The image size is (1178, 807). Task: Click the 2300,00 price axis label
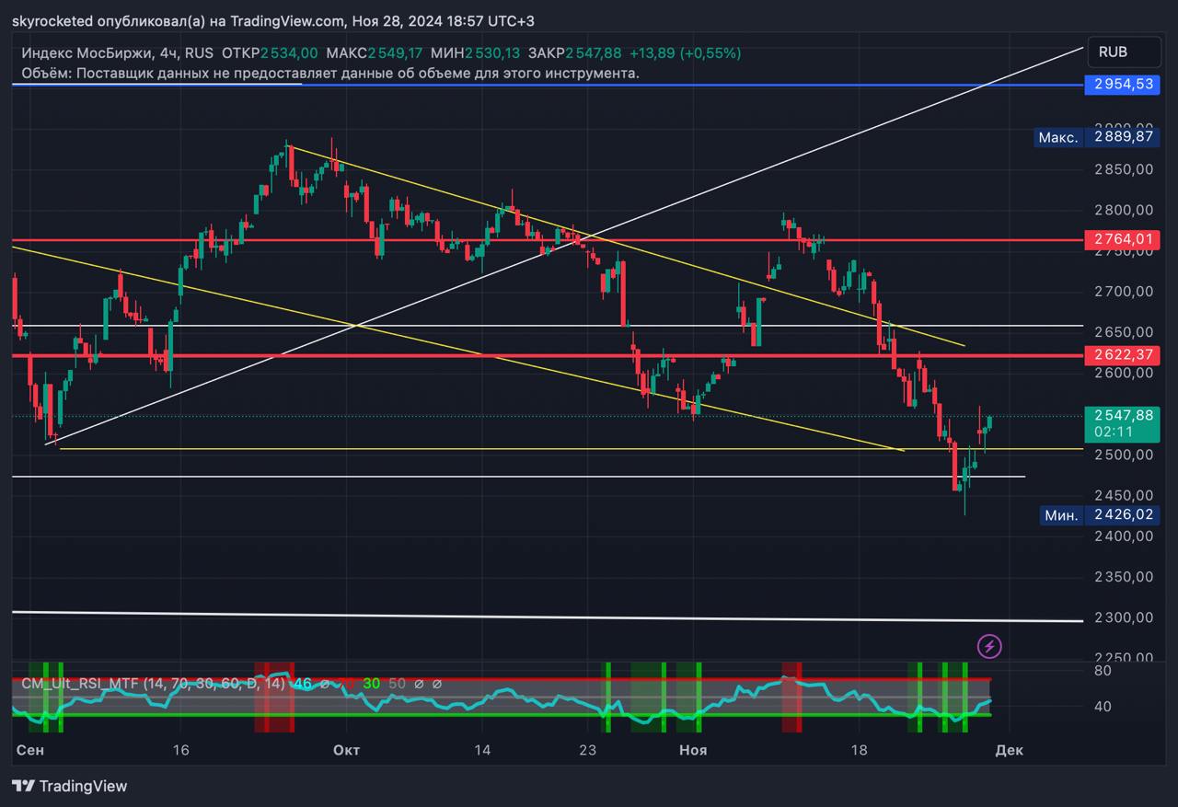1124,617
